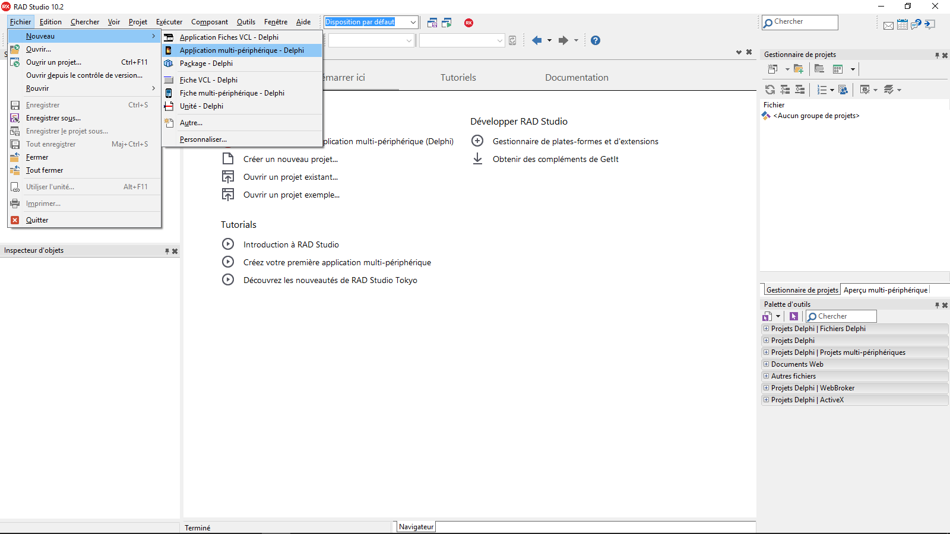Click the Navigateur tab at bottom
950x534 pixels.
tap(416, 527)
